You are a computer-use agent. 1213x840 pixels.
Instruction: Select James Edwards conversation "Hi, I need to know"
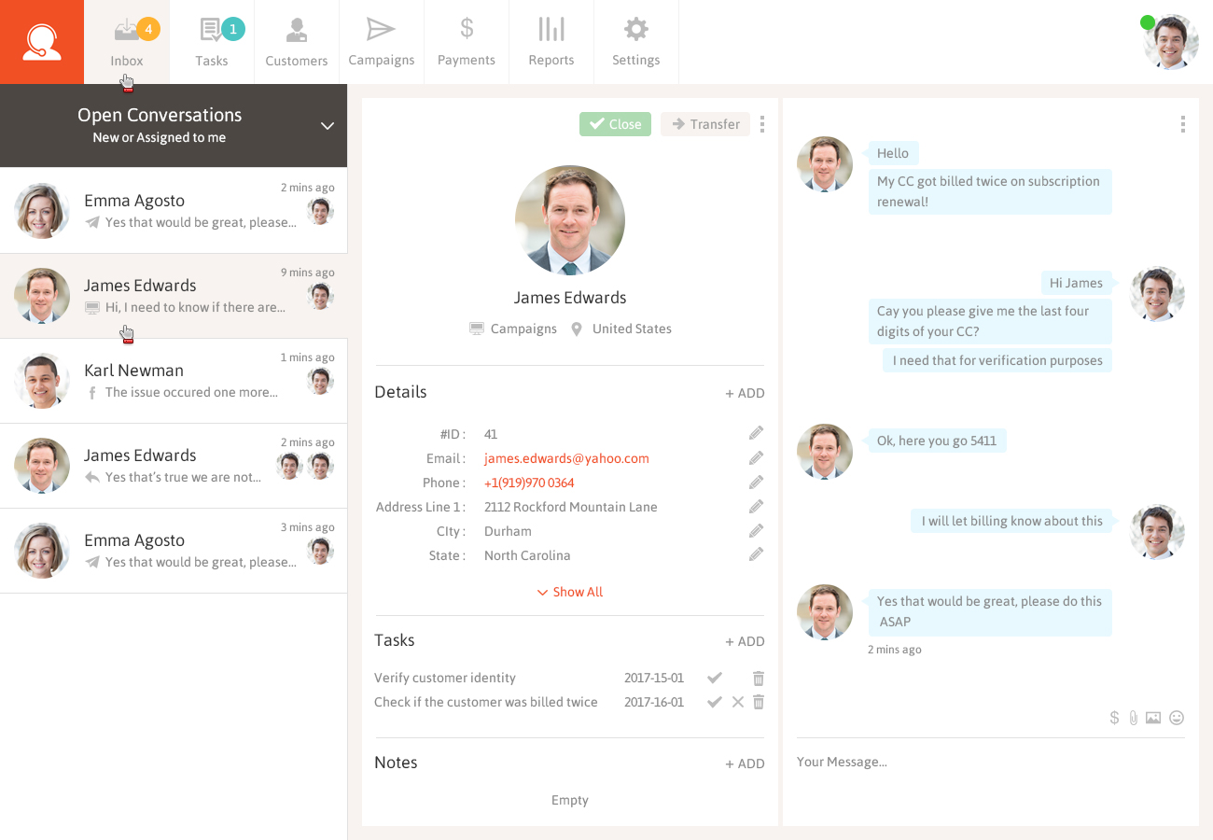pyautogui.click(x=174, y=296)
